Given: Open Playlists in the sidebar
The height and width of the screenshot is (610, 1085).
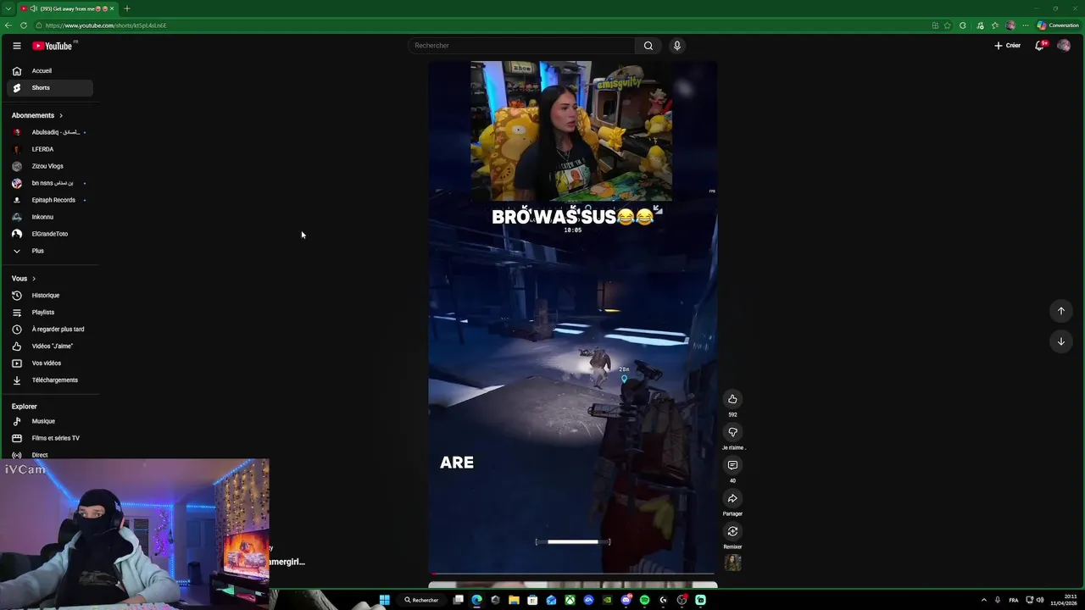Looking at the screenshot, I should [50, 313].
